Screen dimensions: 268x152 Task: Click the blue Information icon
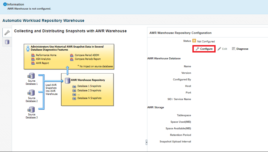click(x=5, y=4)
